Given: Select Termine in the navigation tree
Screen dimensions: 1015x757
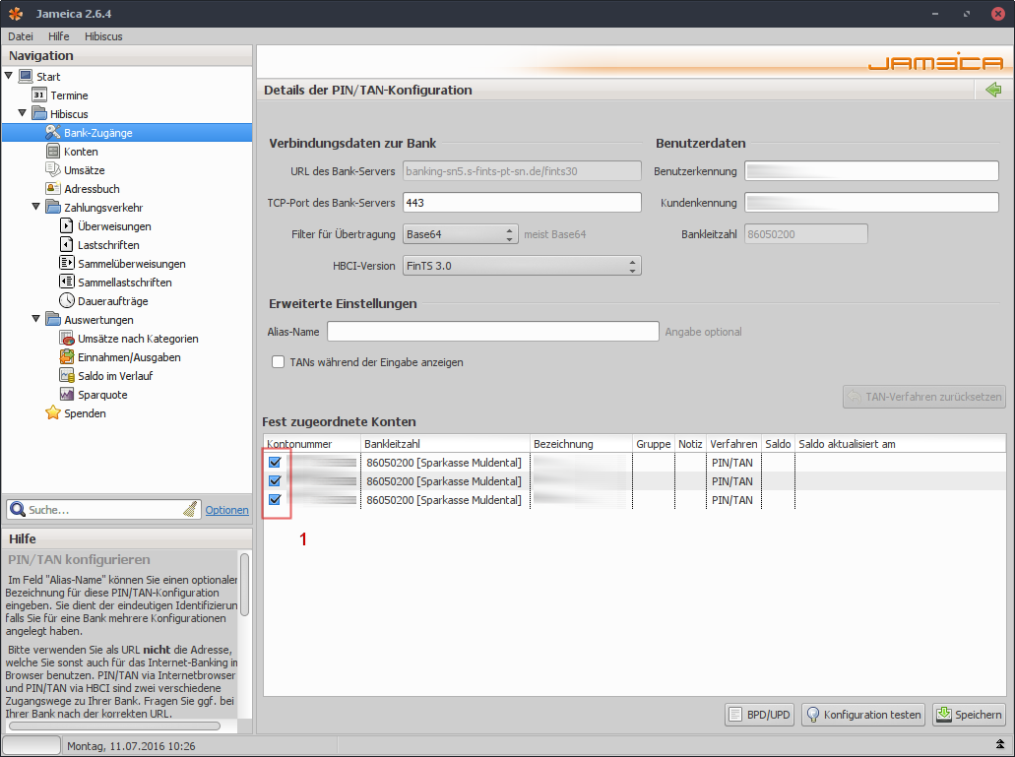Looking at the screenshot, I should (x=69, y=95).
